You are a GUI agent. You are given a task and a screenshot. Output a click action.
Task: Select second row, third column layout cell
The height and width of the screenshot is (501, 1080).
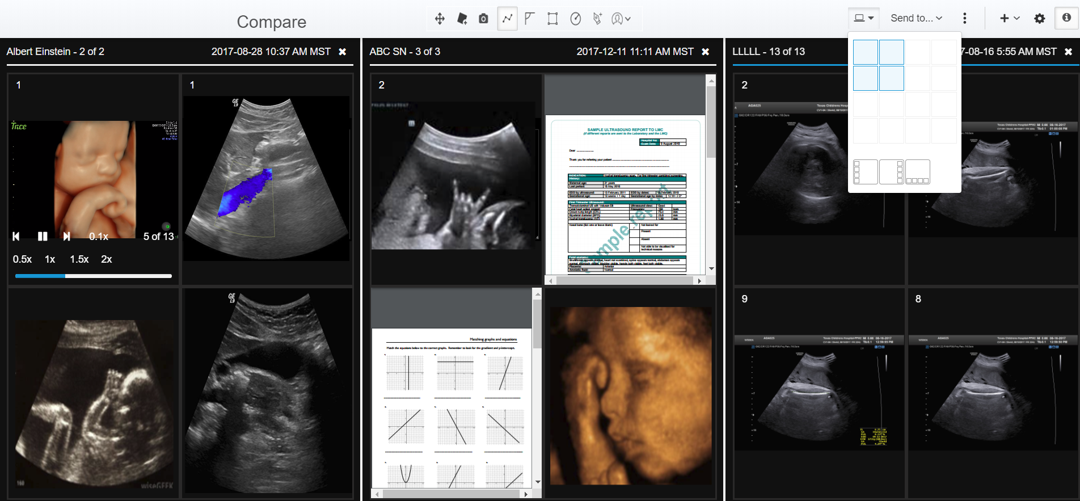coord(918,78)
